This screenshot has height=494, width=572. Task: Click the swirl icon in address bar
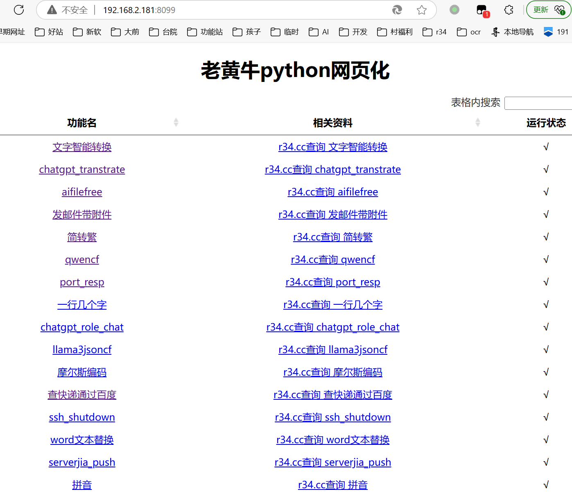coord(397,10)
